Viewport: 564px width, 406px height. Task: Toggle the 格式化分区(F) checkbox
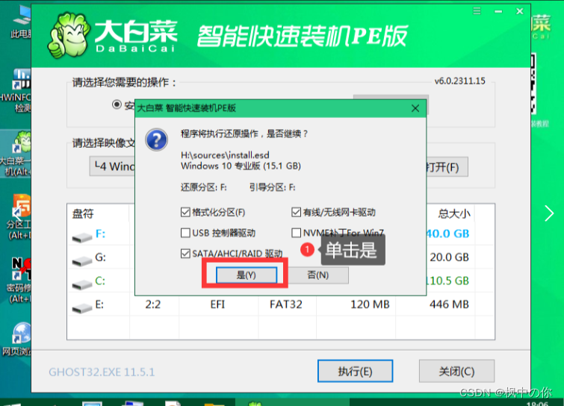(x=185, y=213)
